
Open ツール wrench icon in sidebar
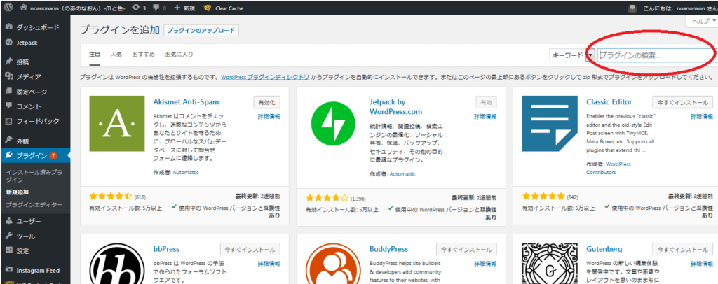pyautogui.click(x=8, y=236)
